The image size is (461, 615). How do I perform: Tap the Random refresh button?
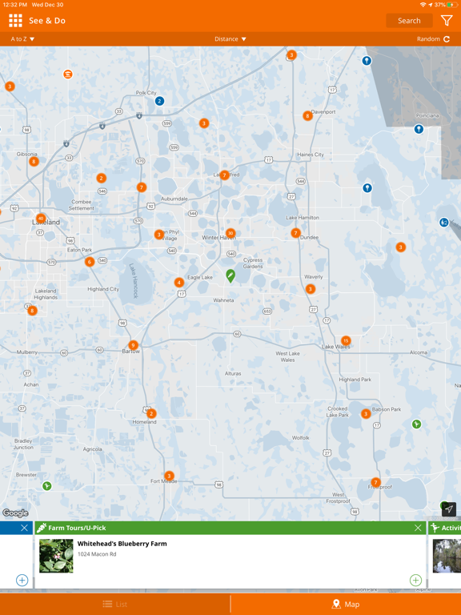coord(433,38)
